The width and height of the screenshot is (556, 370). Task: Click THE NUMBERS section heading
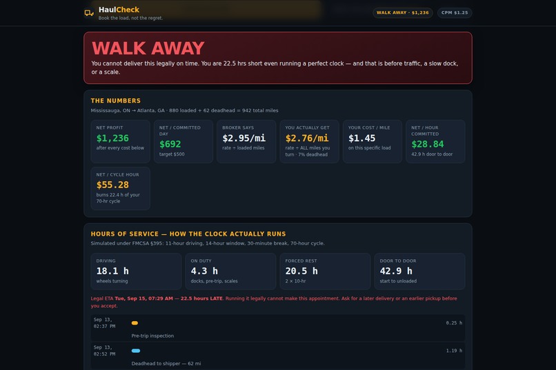[116, 101]
